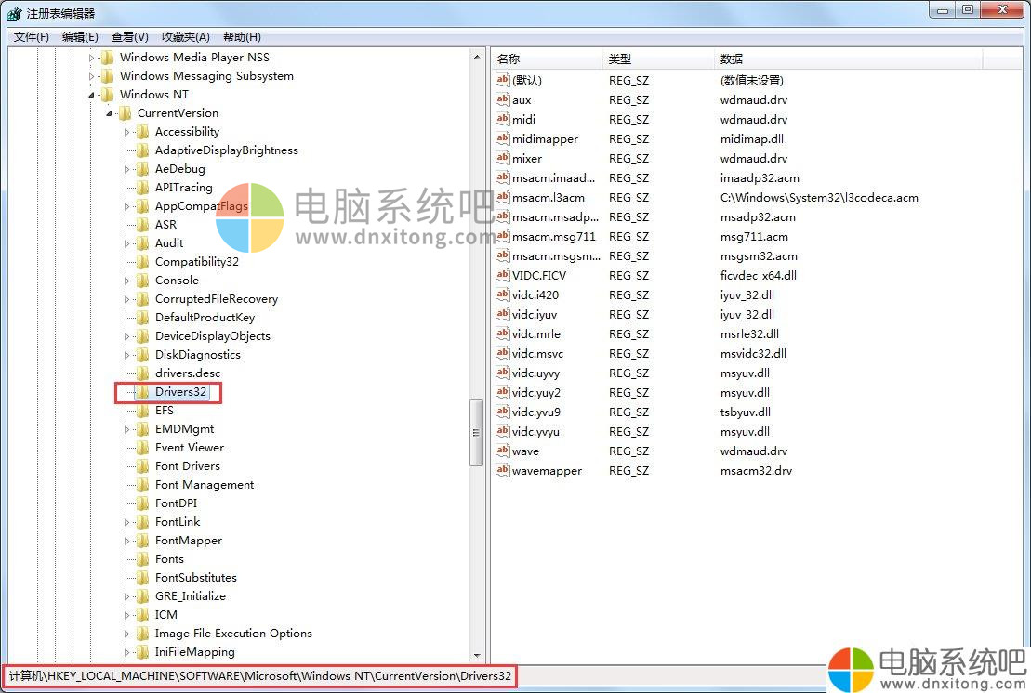Screen dimensions: 1031x693
Task: Select the midi registry value icon
Action: coord(503,120)
